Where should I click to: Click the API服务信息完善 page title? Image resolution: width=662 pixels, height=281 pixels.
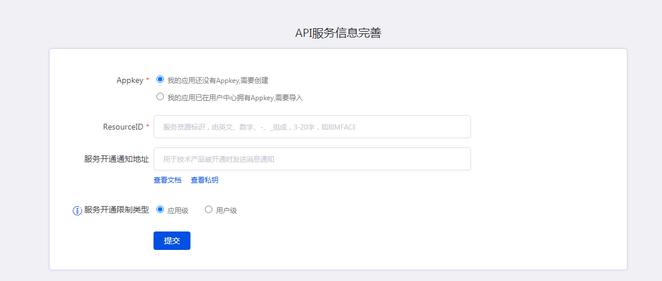click(x=338, y=33)
